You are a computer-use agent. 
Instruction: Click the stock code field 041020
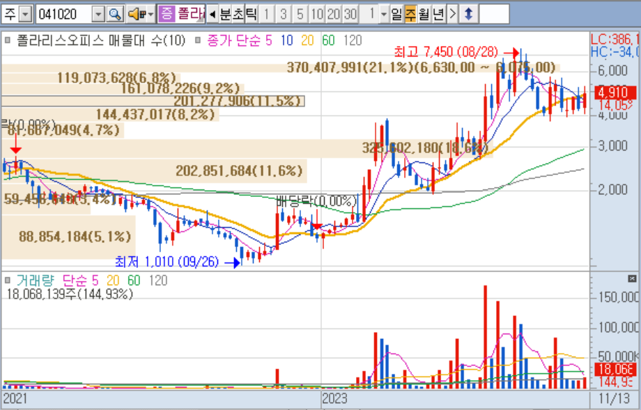(65, 15)
